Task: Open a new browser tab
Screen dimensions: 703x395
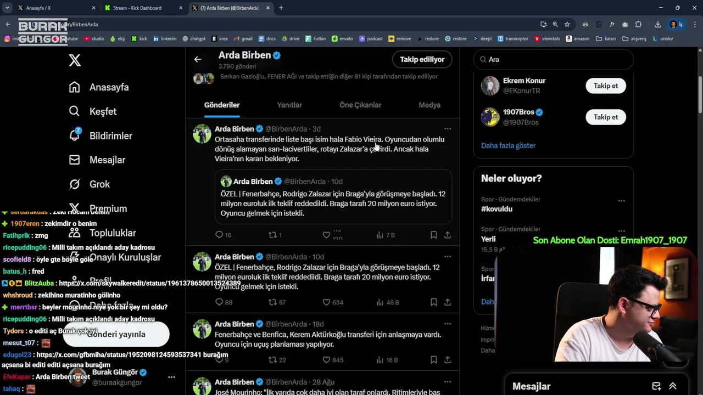Action: [281, 8]
